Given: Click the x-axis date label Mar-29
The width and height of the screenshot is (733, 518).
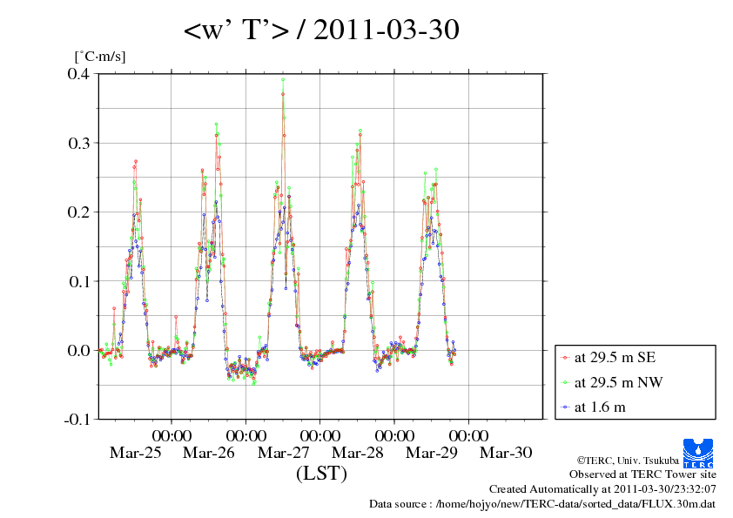Looking at the screenshot, I should (432, 453).
